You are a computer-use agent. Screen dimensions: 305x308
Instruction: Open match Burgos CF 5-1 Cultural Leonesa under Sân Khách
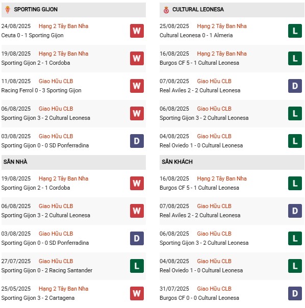199,188
